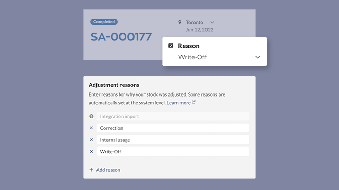This screenshot has width=339, height=190.
Task: Click the location pin icon beside Toronto
Action: 180,22
